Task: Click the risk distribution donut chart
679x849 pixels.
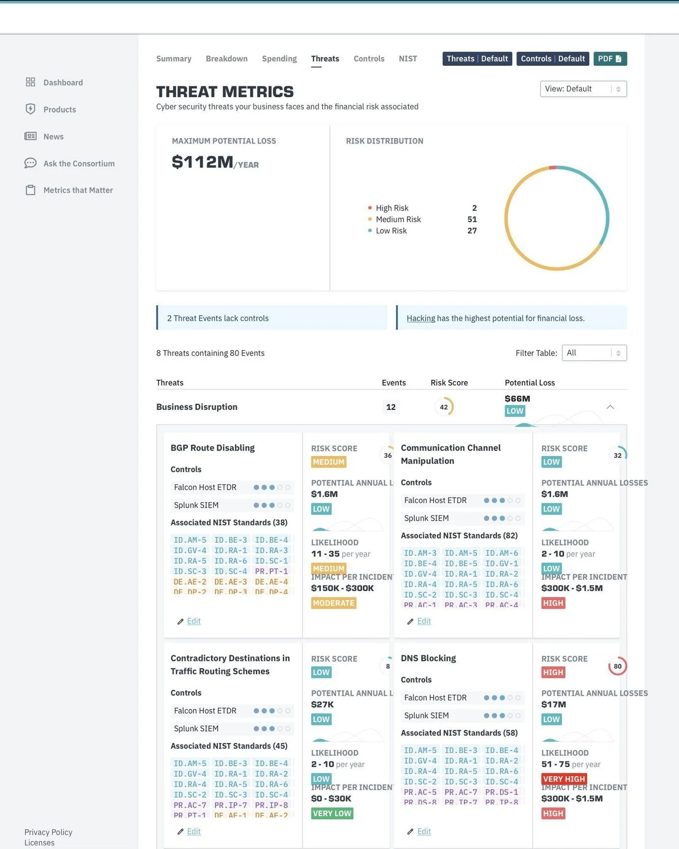Action: pos(557,218)
